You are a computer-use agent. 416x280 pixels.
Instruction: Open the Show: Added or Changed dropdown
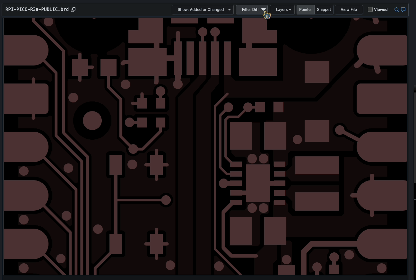[203, 9]
